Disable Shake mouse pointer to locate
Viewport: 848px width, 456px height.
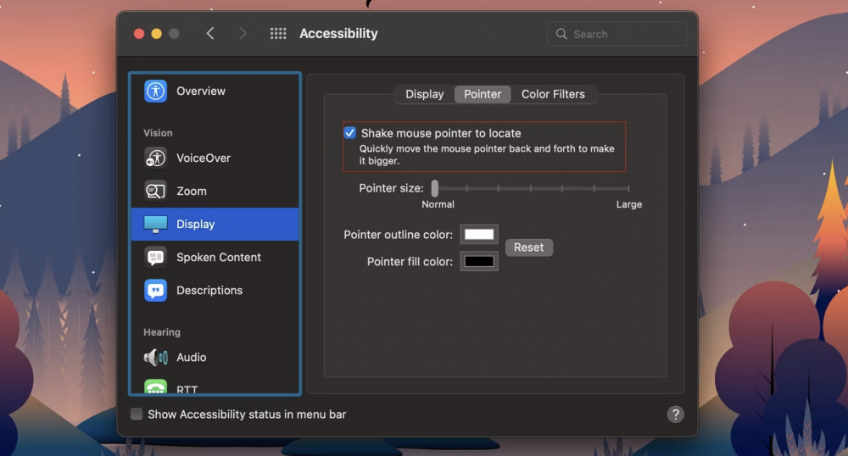point(349,133)
